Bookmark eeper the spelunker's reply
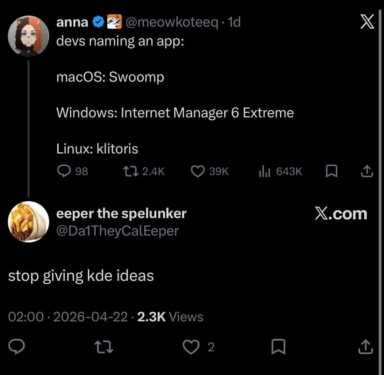384x375 pixels. coord(278,347)
